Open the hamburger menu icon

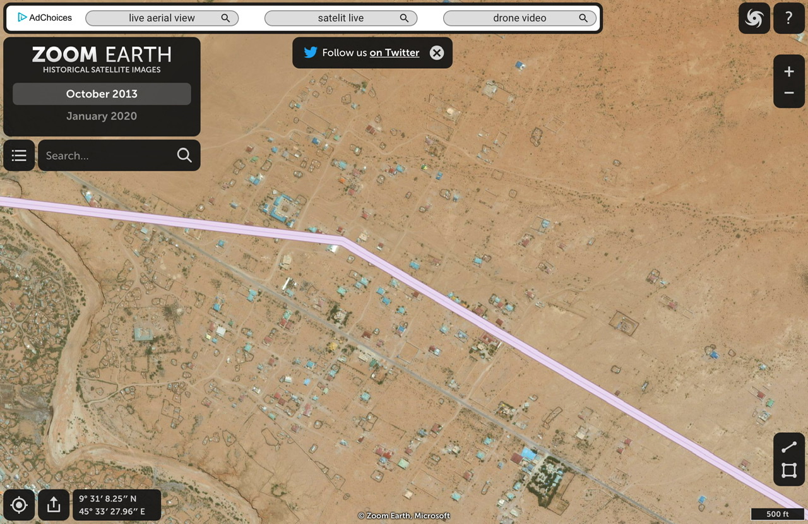coord(19,155)
